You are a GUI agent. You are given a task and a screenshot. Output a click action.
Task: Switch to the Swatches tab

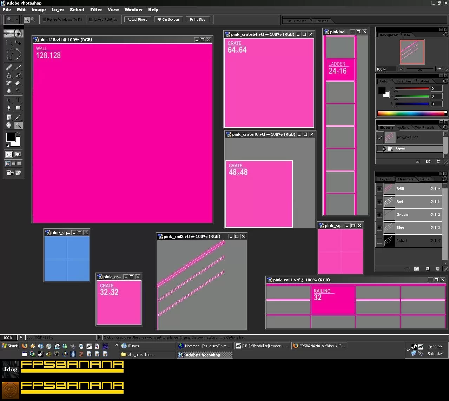pyautogui.click(x=404, y=81)
